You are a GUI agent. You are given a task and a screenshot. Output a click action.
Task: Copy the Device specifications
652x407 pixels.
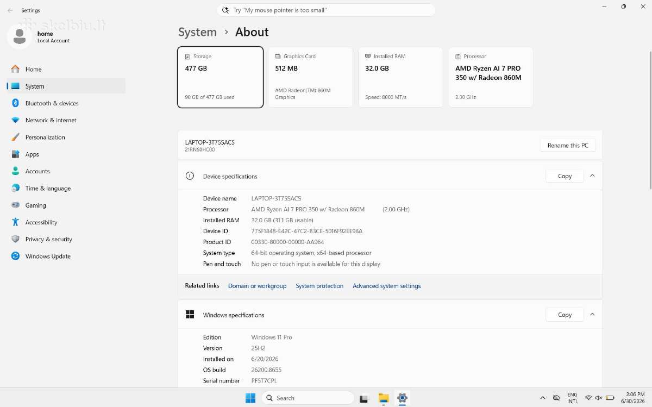click(x=565, y=176)
